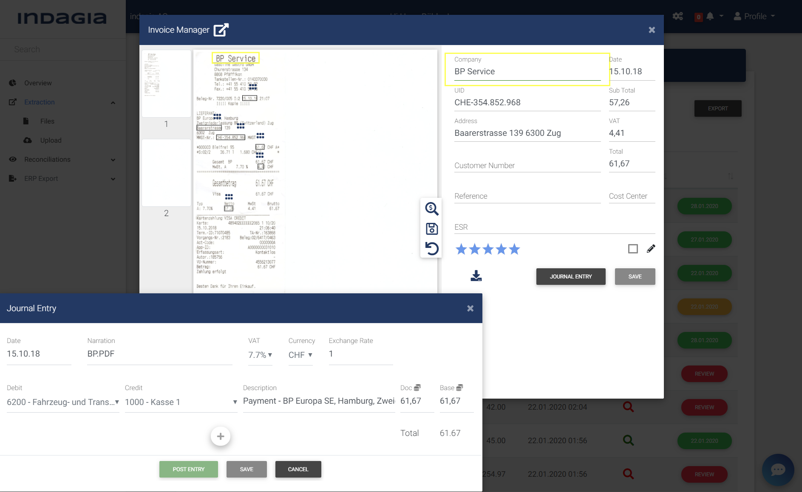Image resolution: width=802 pixels, height=492 pixels.
Task: Click SAVE in Invoice Manager
Action: pos(635,276)
